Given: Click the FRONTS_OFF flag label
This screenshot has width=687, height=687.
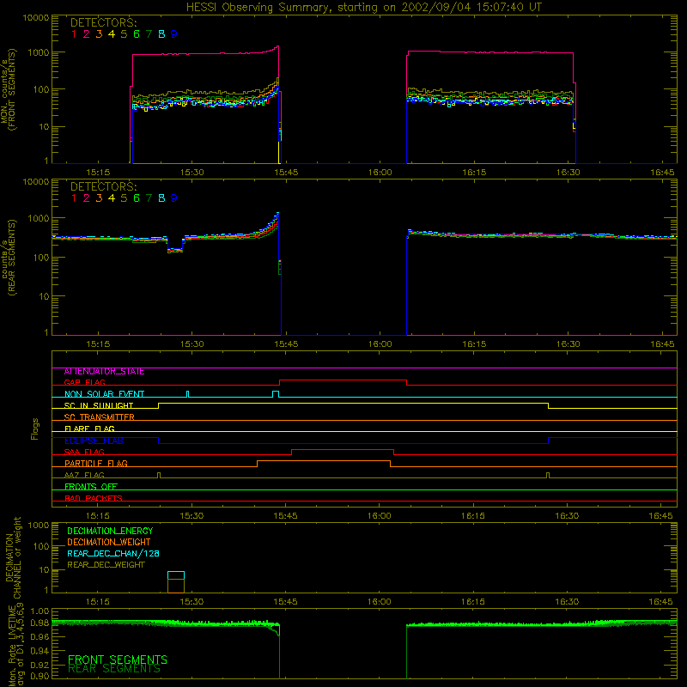Looking at the screenshot, I should tap(91, 487).
